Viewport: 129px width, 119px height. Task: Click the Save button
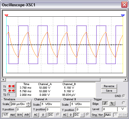click(x=109, y=91)
